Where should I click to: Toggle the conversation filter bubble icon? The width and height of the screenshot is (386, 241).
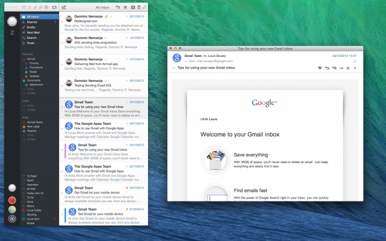pos(41,7)
